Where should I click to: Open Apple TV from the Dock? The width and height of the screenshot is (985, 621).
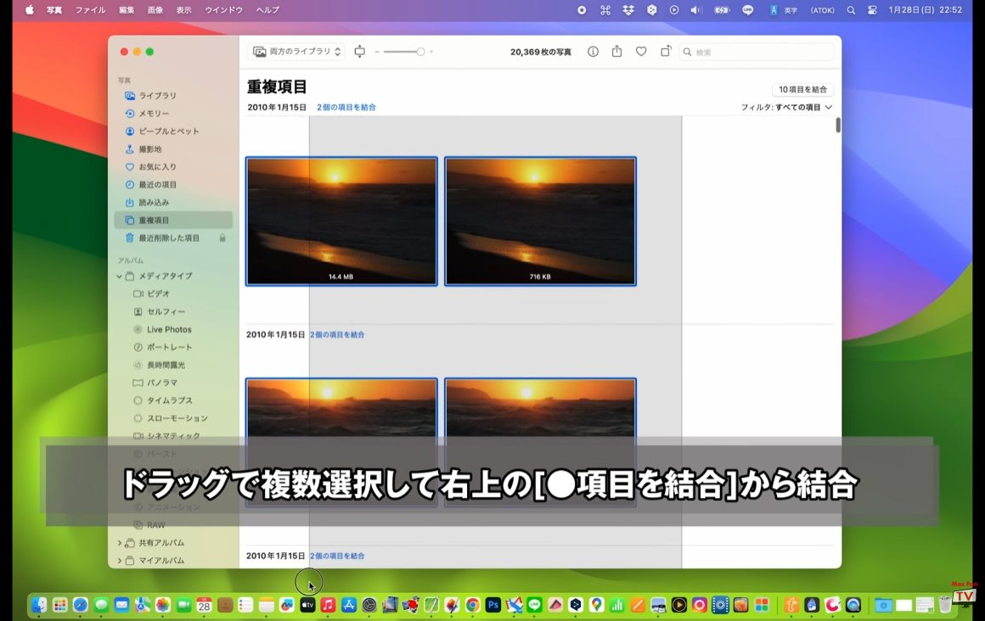click(307, 605)
